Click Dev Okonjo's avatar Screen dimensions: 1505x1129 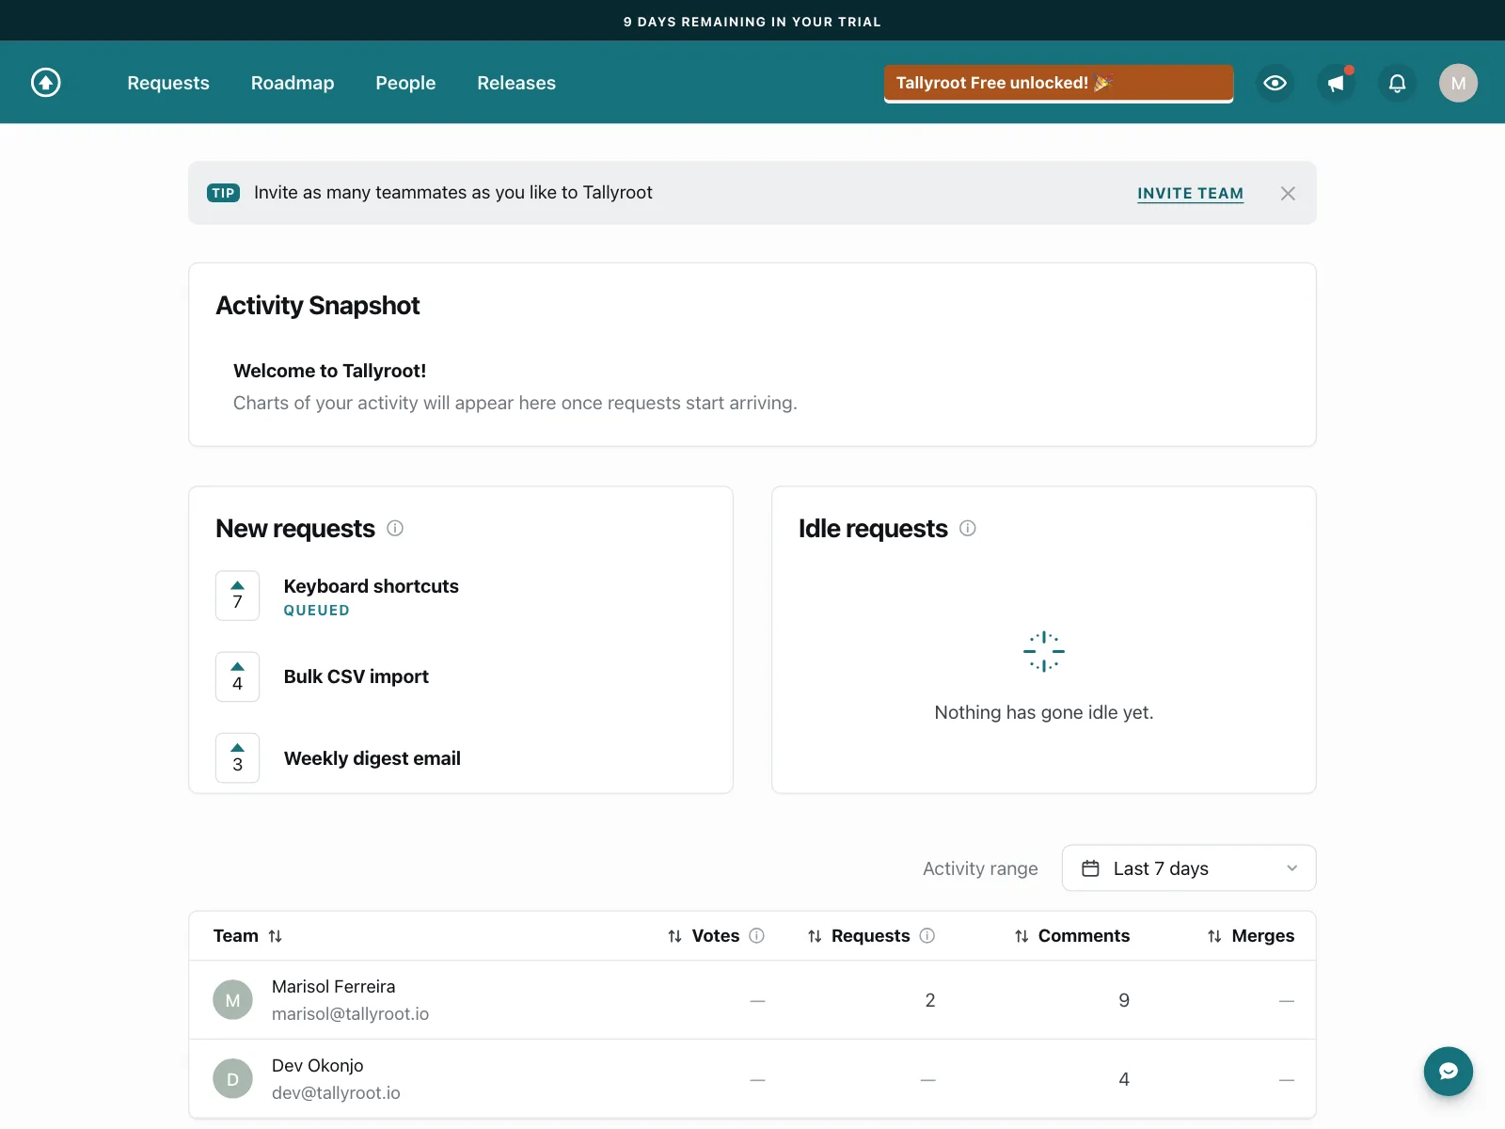pos(232,1079)
